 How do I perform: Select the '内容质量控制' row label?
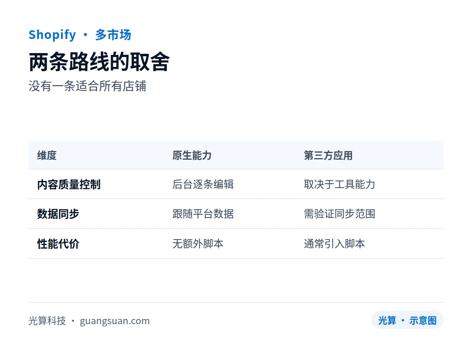click(69, 184)
